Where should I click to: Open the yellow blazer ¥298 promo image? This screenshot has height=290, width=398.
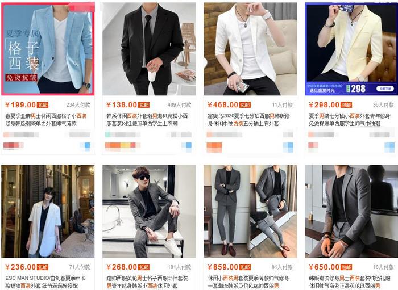click(x=351, y=49)
